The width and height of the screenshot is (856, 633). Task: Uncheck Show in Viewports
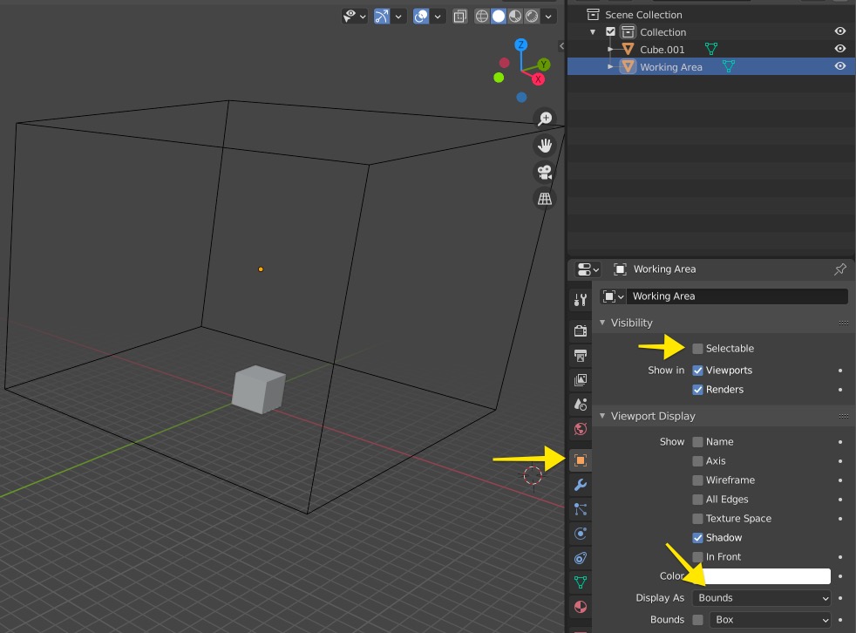697,371
